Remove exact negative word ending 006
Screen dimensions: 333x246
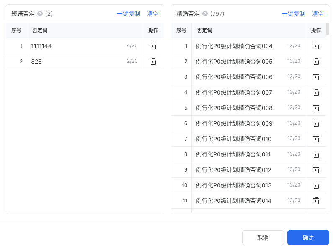pyautogui.click(x=316, y=77)
